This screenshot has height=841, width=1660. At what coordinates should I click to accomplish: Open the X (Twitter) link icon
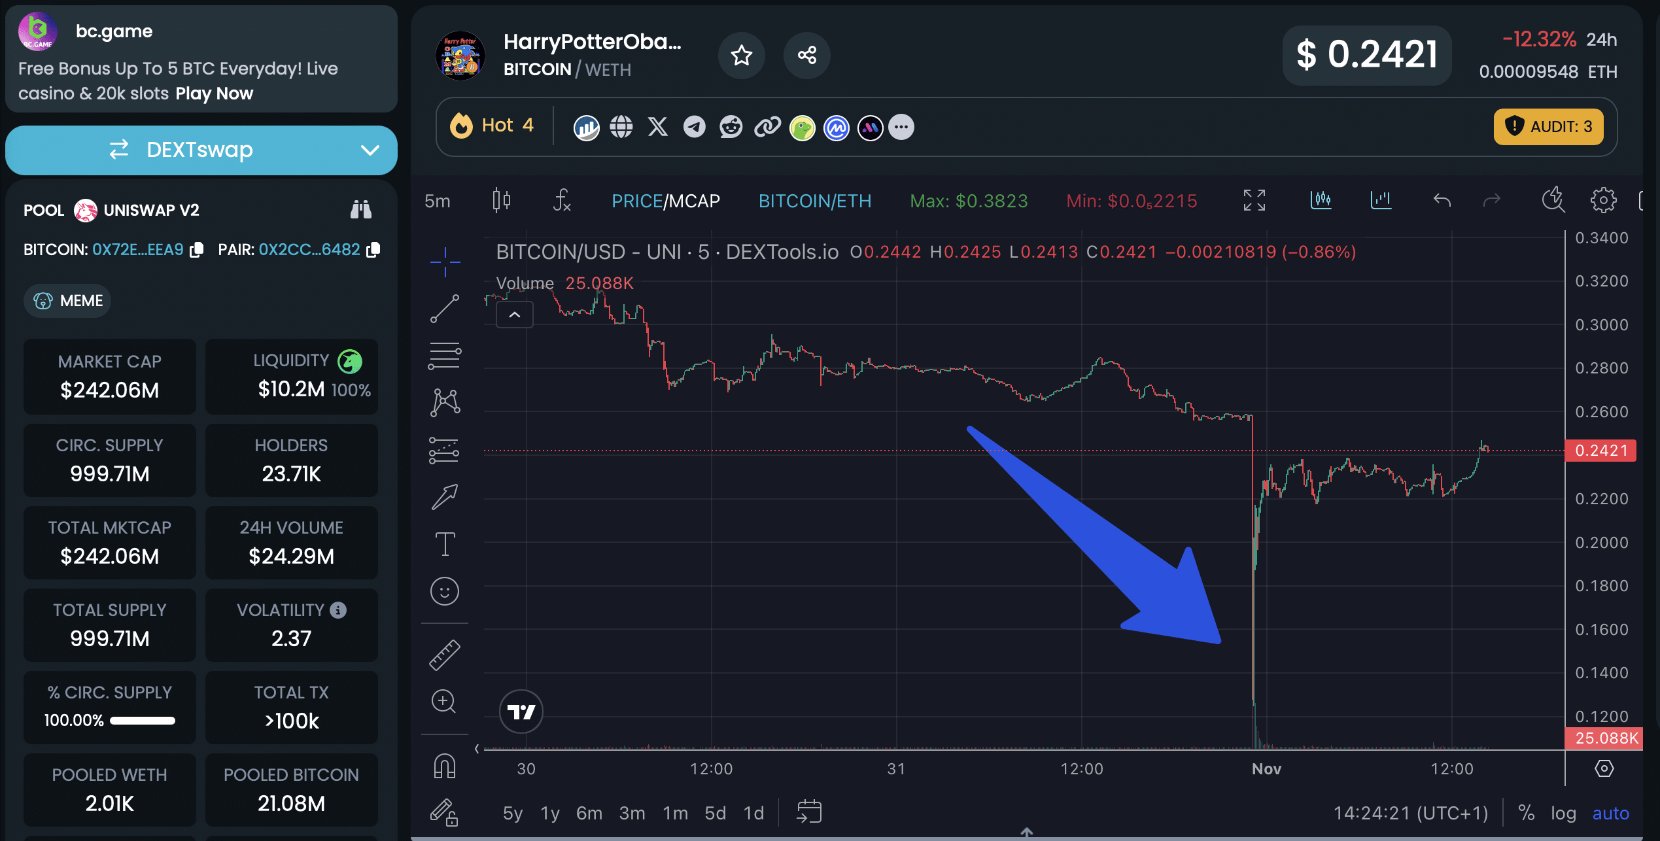658,127
